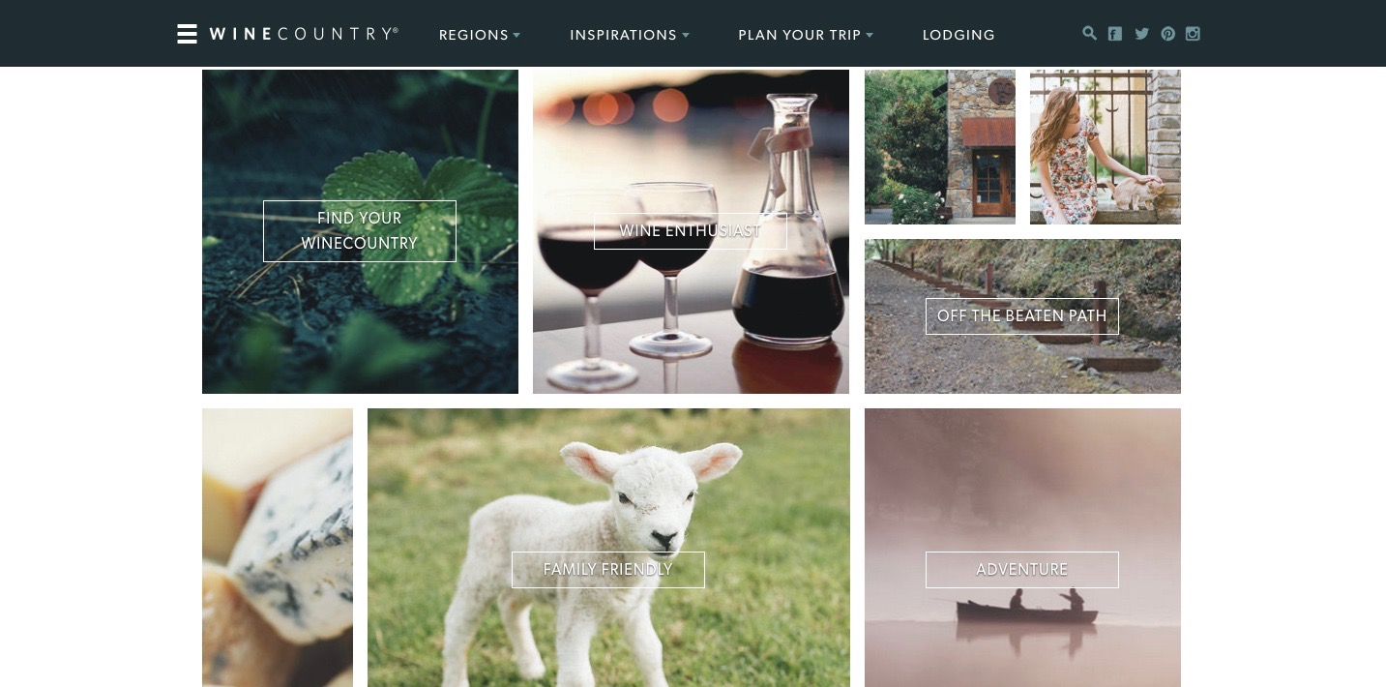Open the Twitter bird icon

(x=1142, y=34)
